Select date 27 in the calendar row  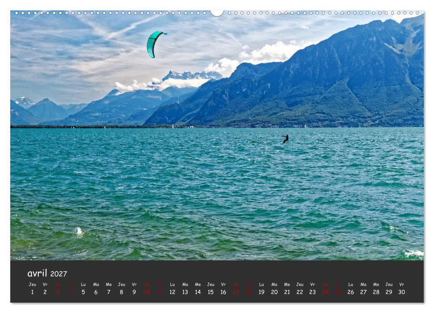coord(363,292)
